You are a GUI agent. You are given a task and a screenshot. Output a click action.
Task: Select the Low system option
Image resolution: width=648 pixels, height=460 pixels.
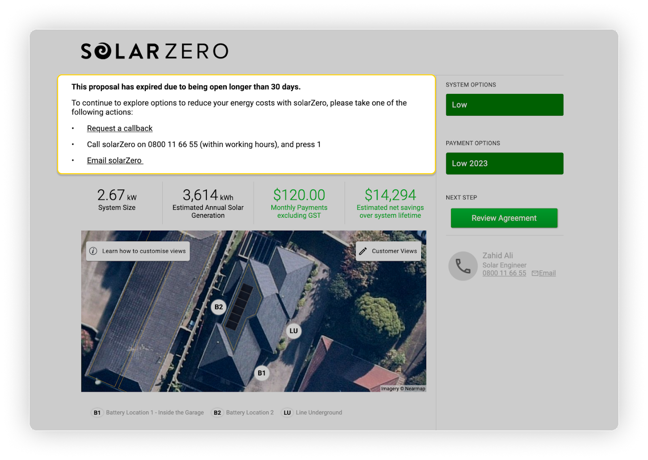pos(504,105)
